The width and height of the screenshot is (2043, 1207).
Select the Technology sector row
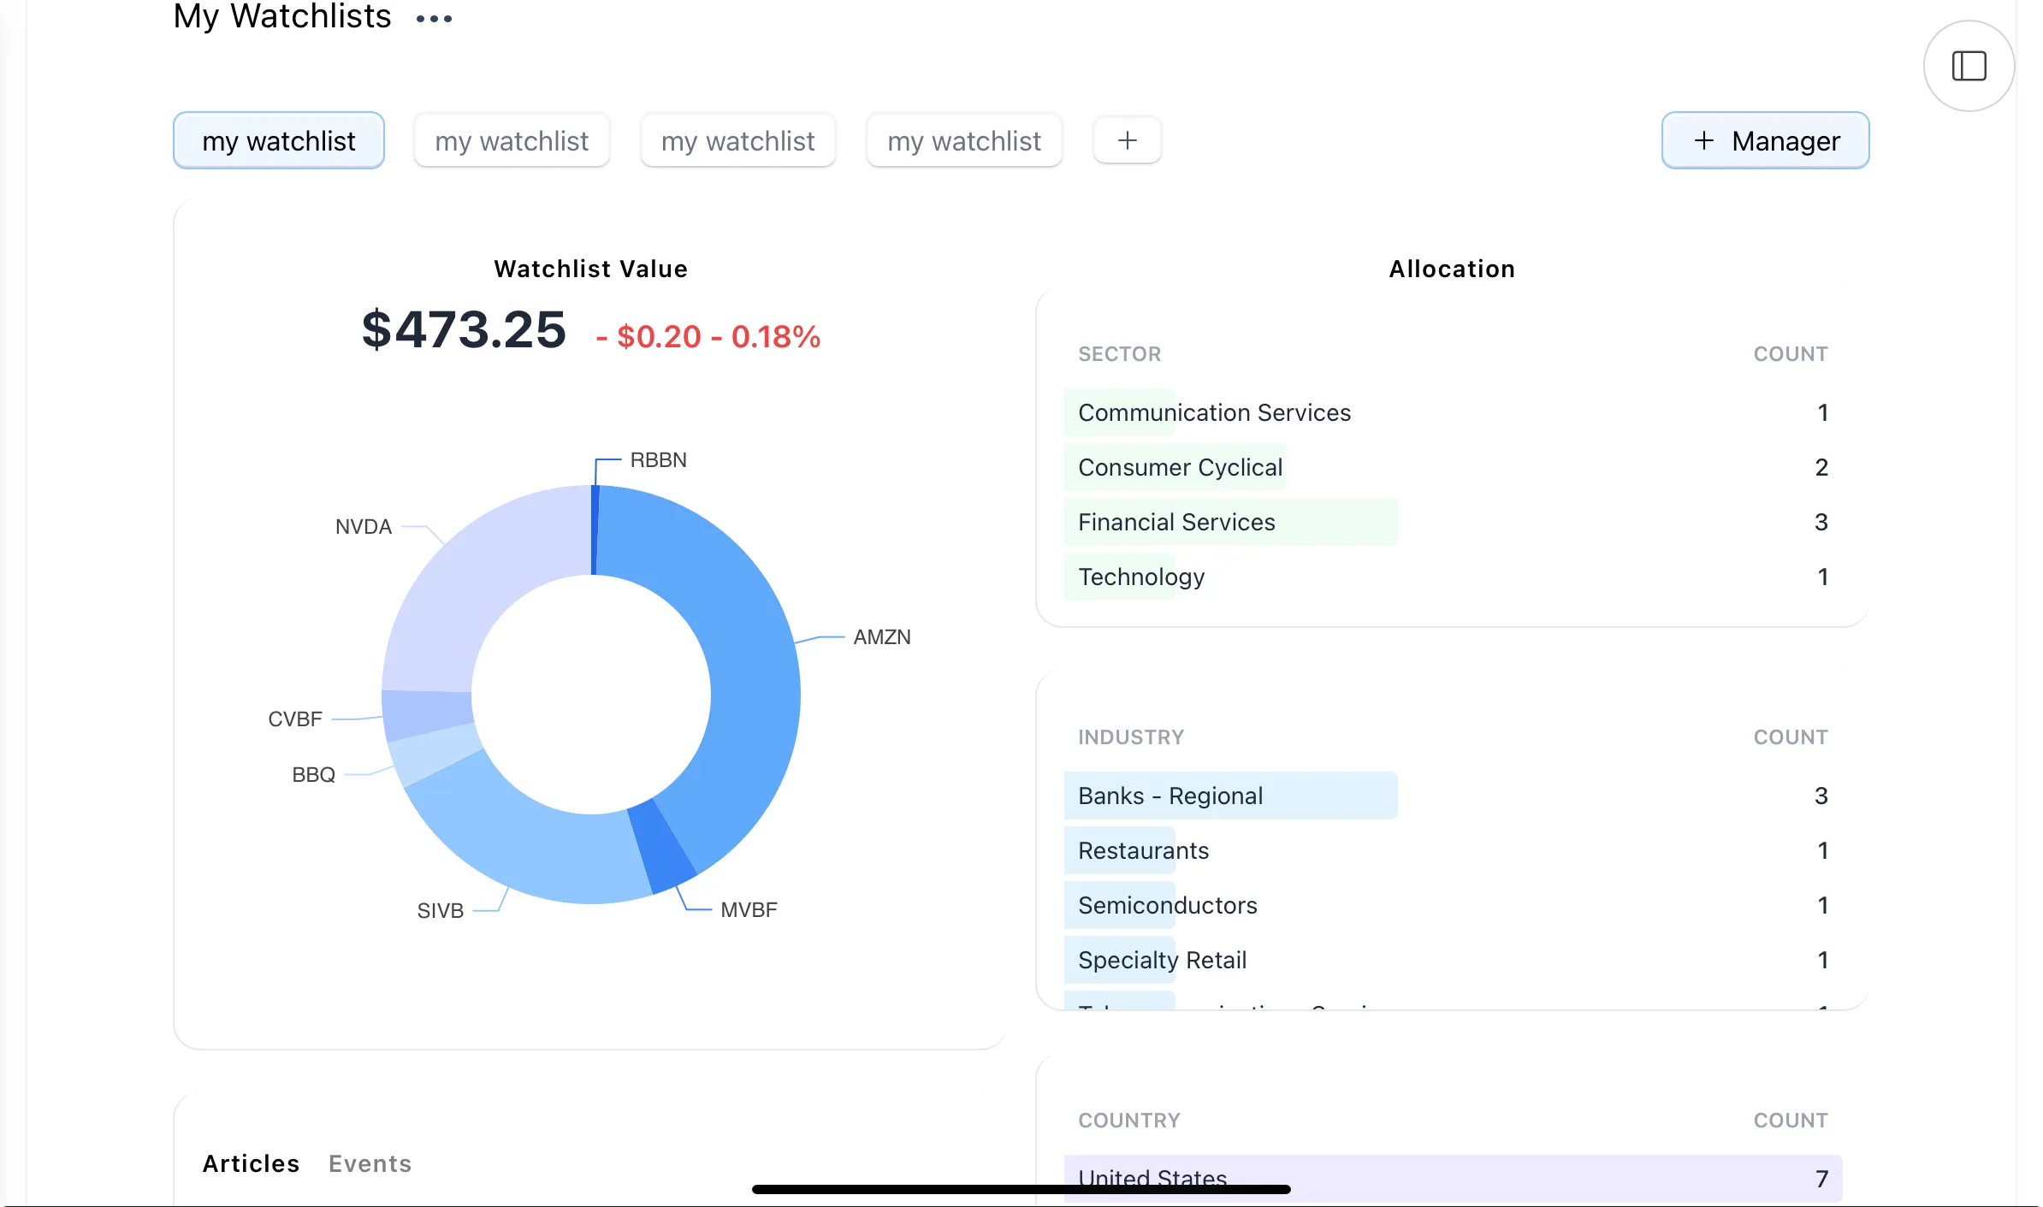pos(1453,577)
